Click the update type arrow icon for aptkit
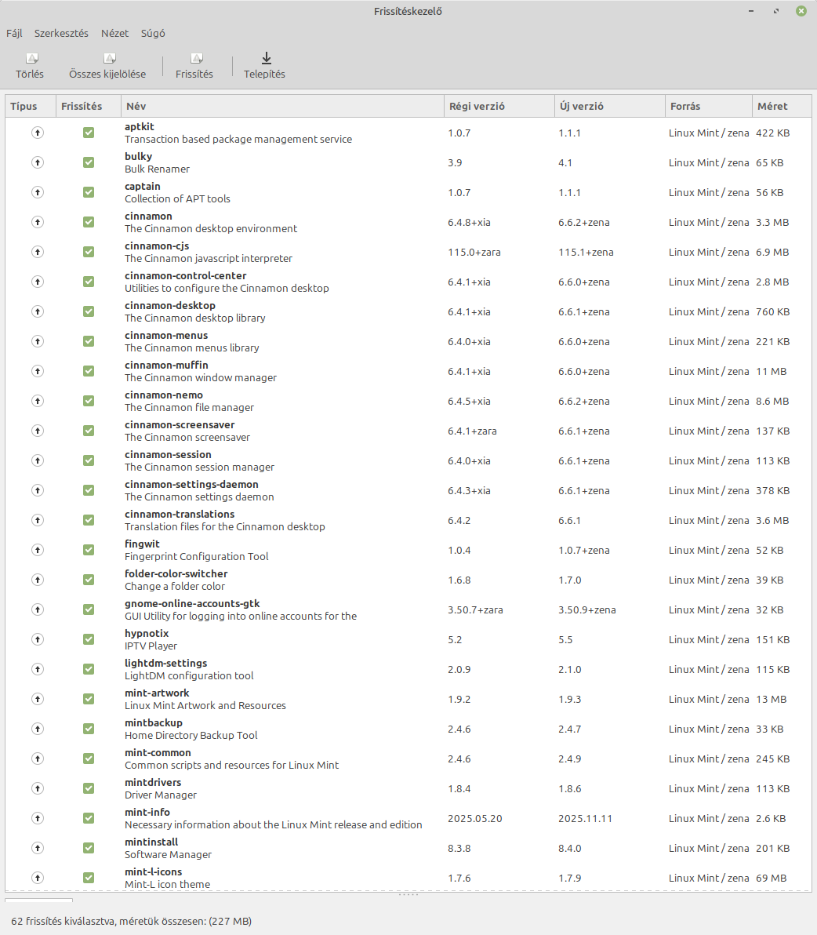 click(x=37, y=133)
